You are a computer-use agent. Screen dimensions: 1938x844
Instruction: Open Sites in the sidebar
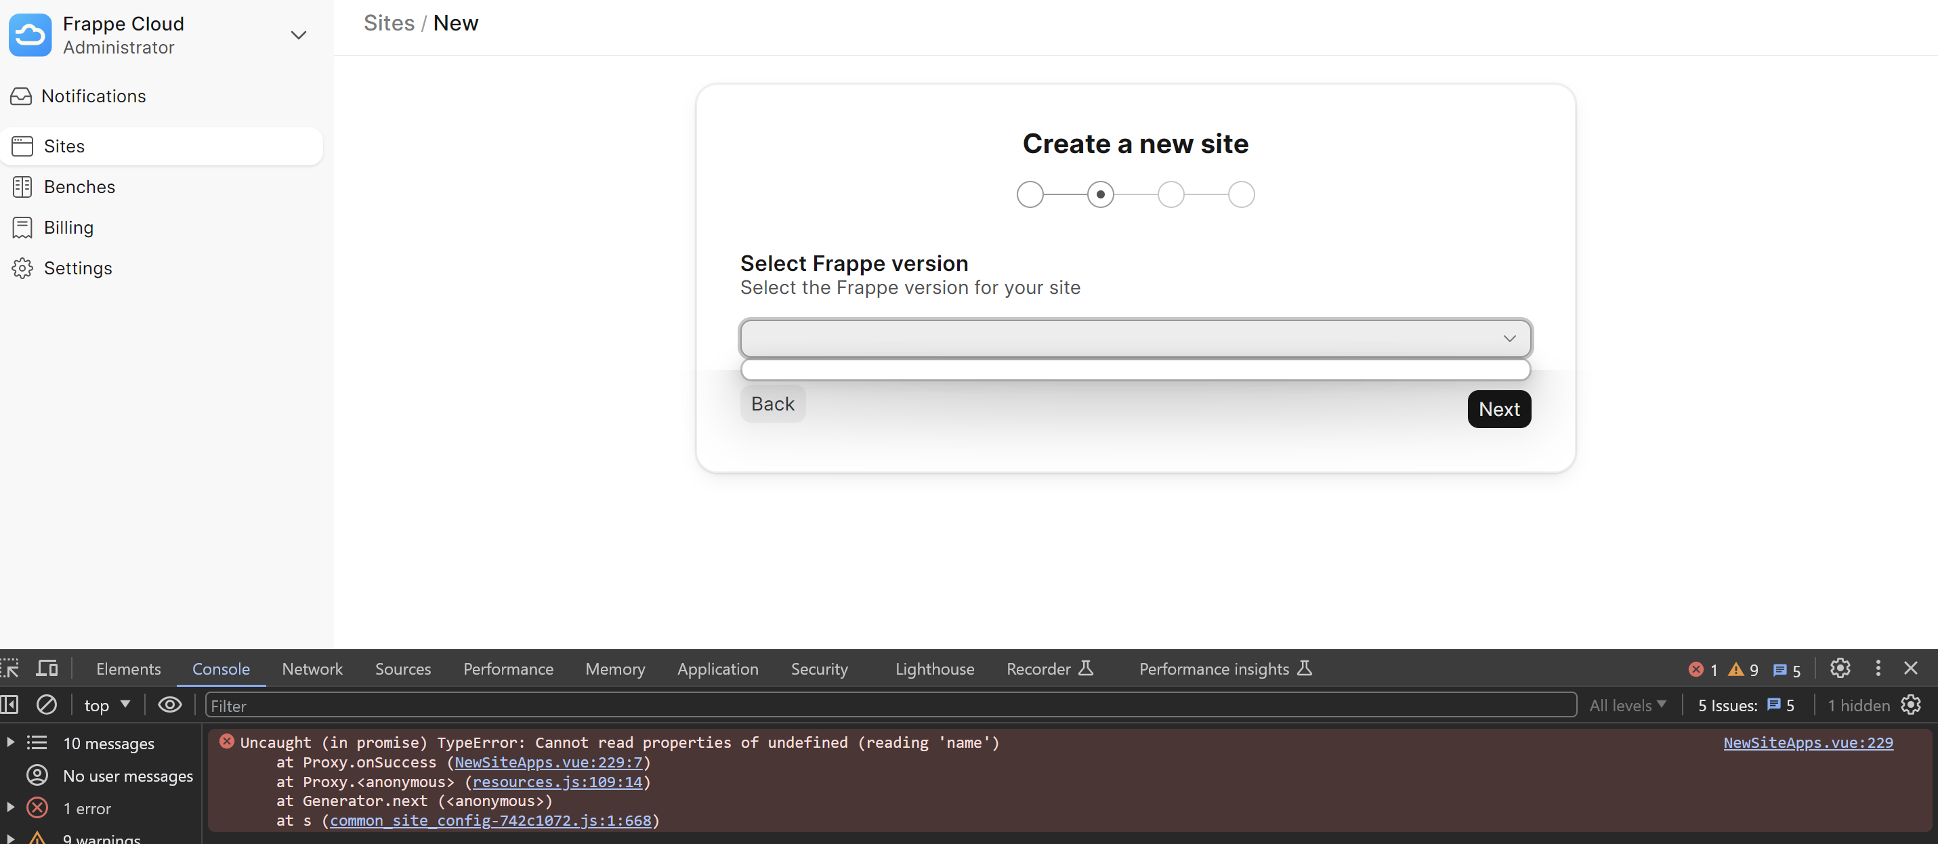[x=162, y=146]
